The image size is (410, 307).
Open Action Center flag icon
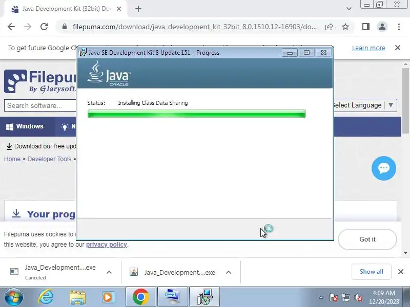coord(334,297)
